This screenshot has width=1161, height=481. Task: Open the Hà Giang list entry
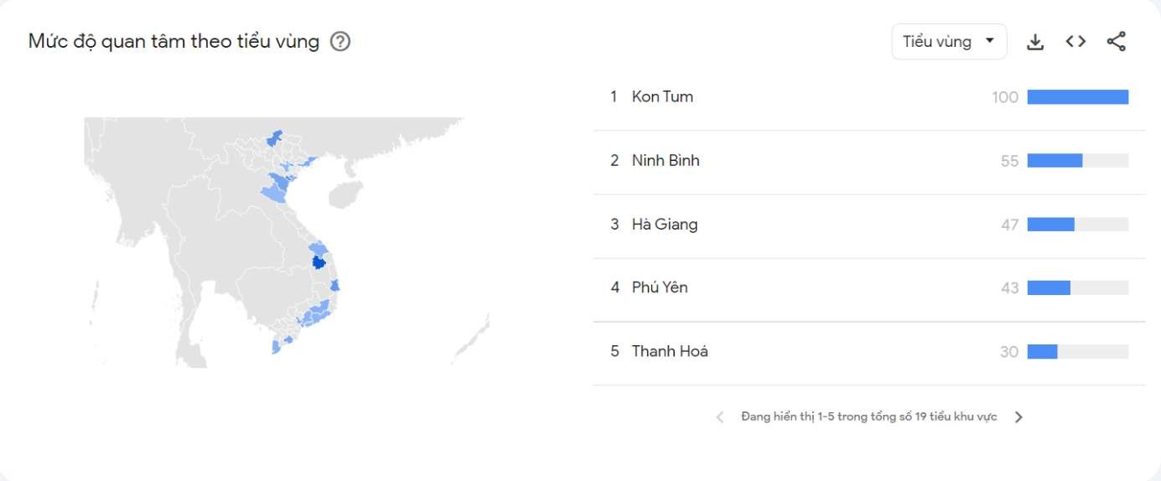coord(665,225)
